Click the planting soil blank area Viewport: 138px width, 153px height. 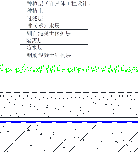coord(69,82)
